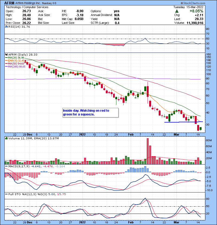Select the High value 28.40

click(27, 15)
